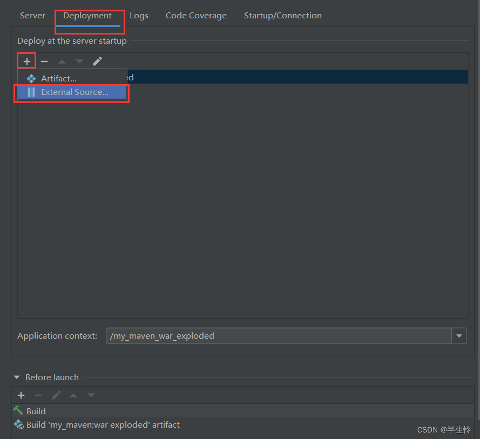Screen dimensions: 480x439
Task: Move the Before launch task down
Action: (91, 395)
